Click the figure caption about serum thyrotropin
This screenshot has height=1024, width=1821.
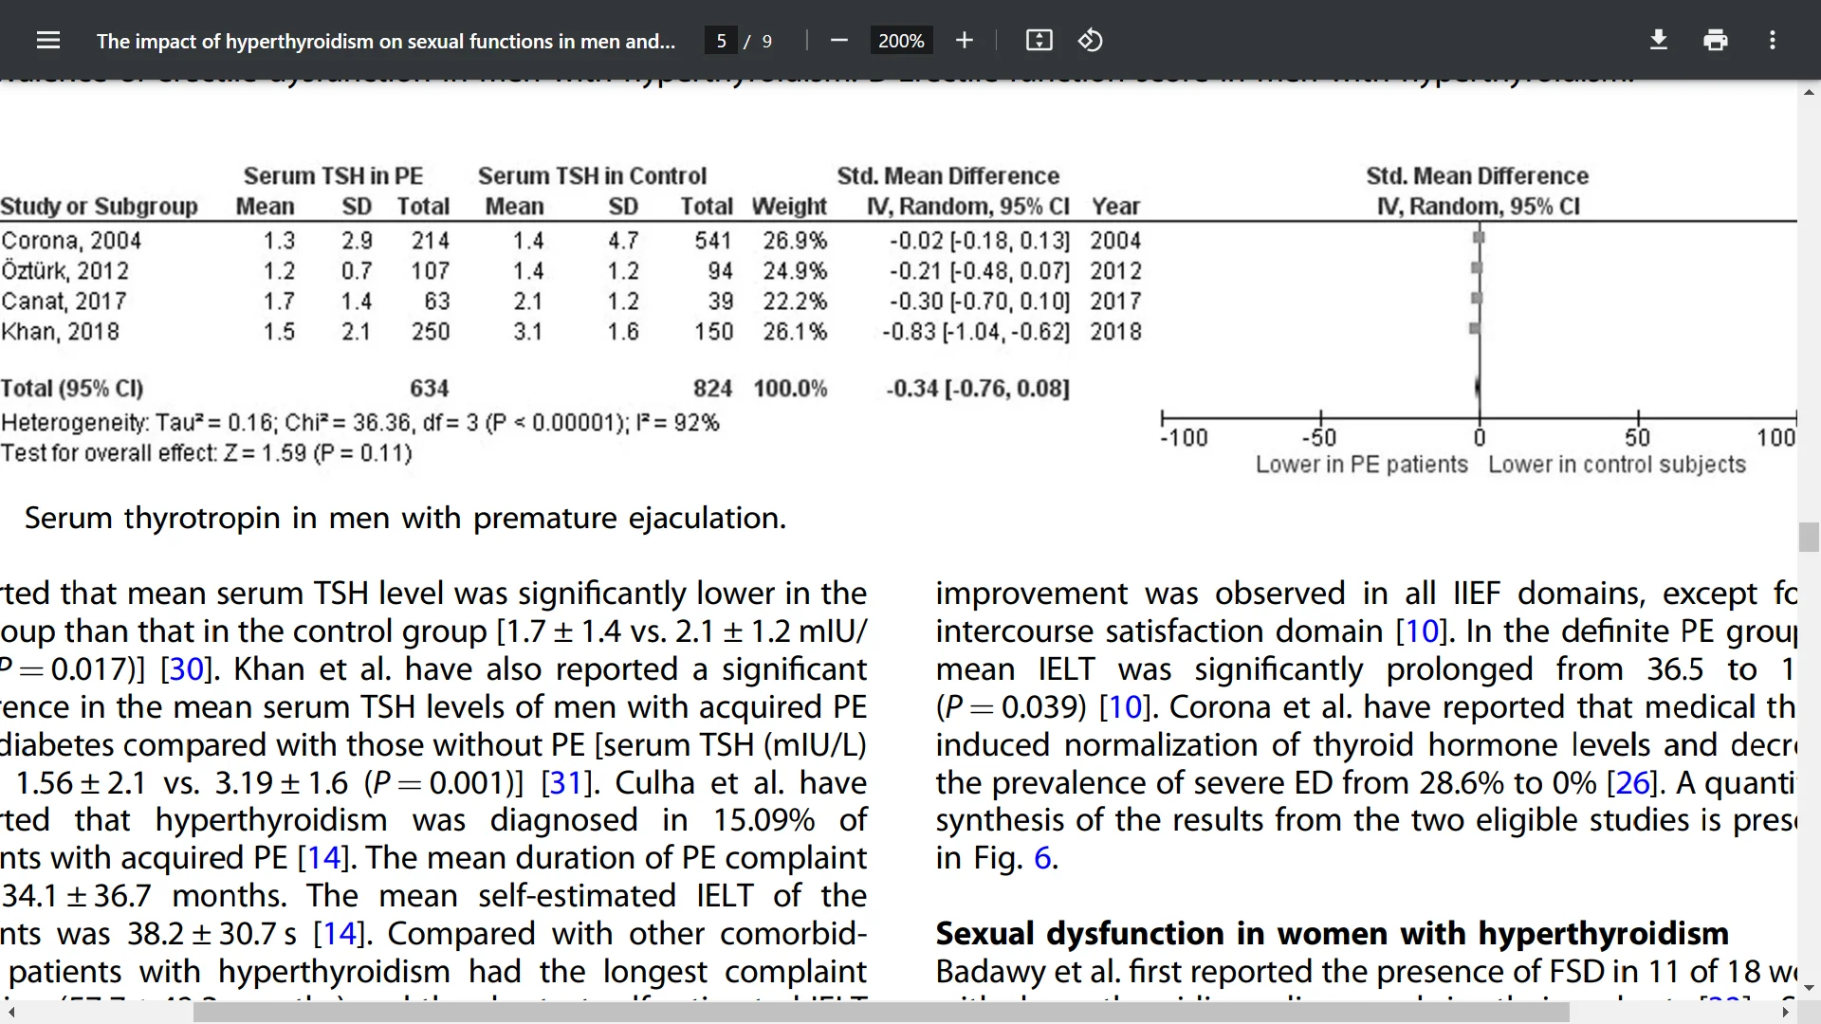[x=405, y=519]
